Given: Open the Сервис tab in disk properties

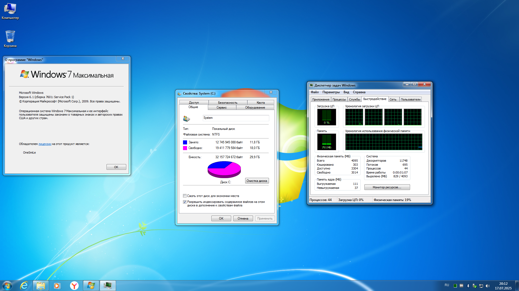Looking at the screenshot, I should (222, 108).
